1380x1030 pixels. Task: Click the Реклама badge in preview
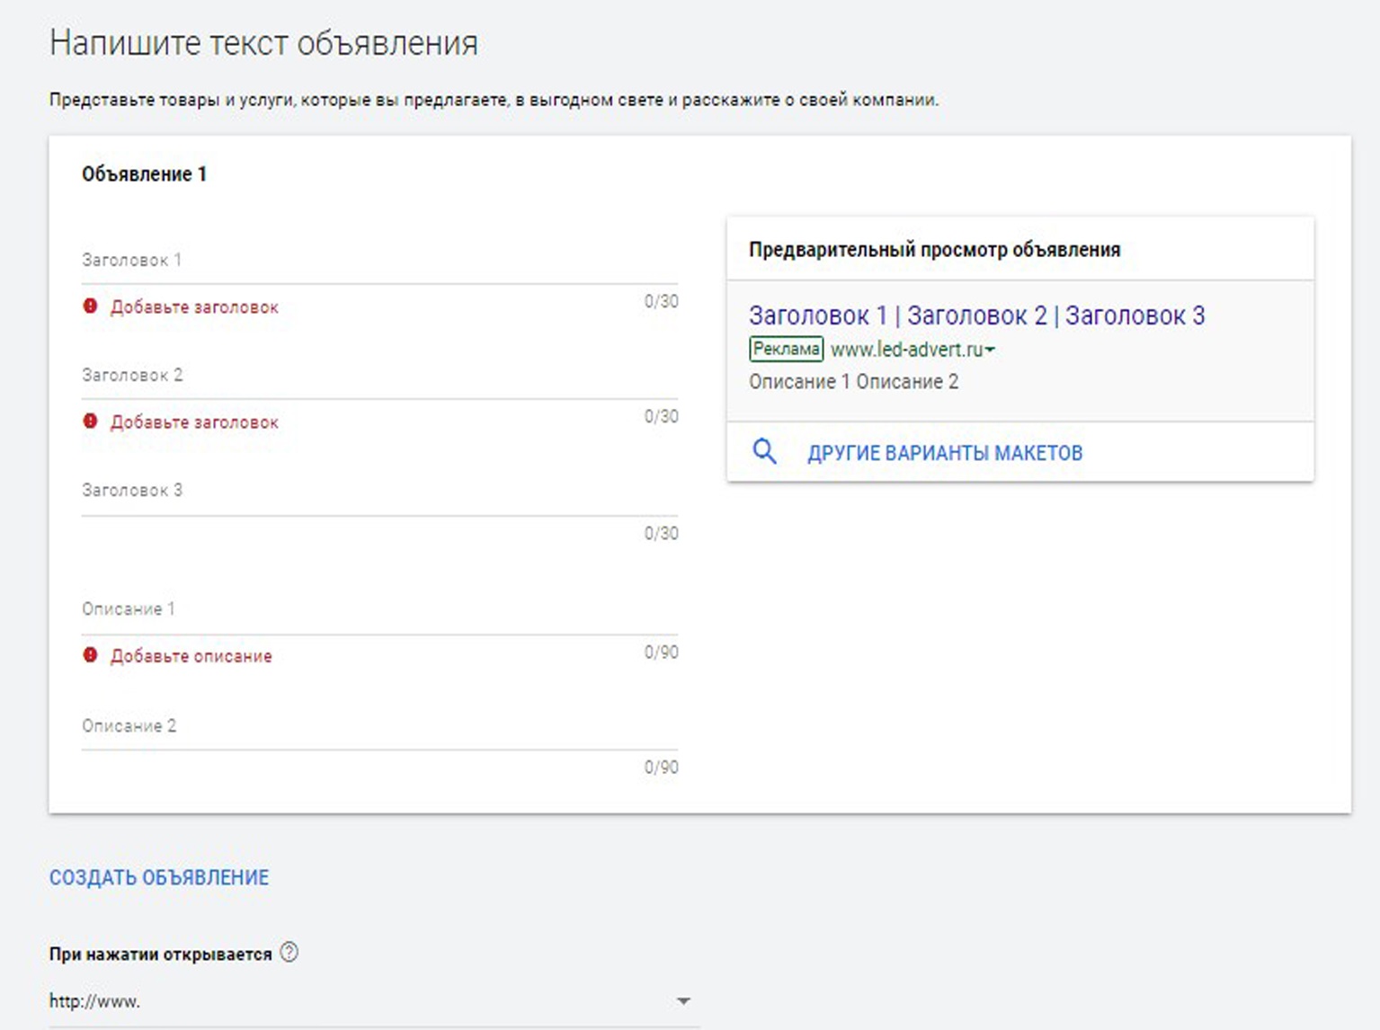pos(786,350)
